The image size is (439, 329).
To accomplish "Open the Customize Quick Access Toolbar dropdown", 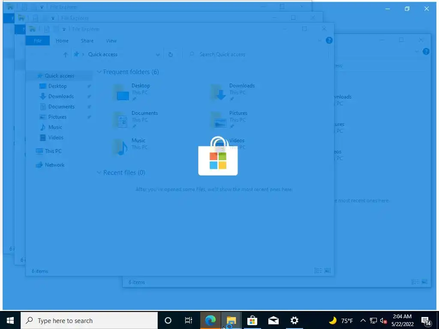I will click(64, 29).
